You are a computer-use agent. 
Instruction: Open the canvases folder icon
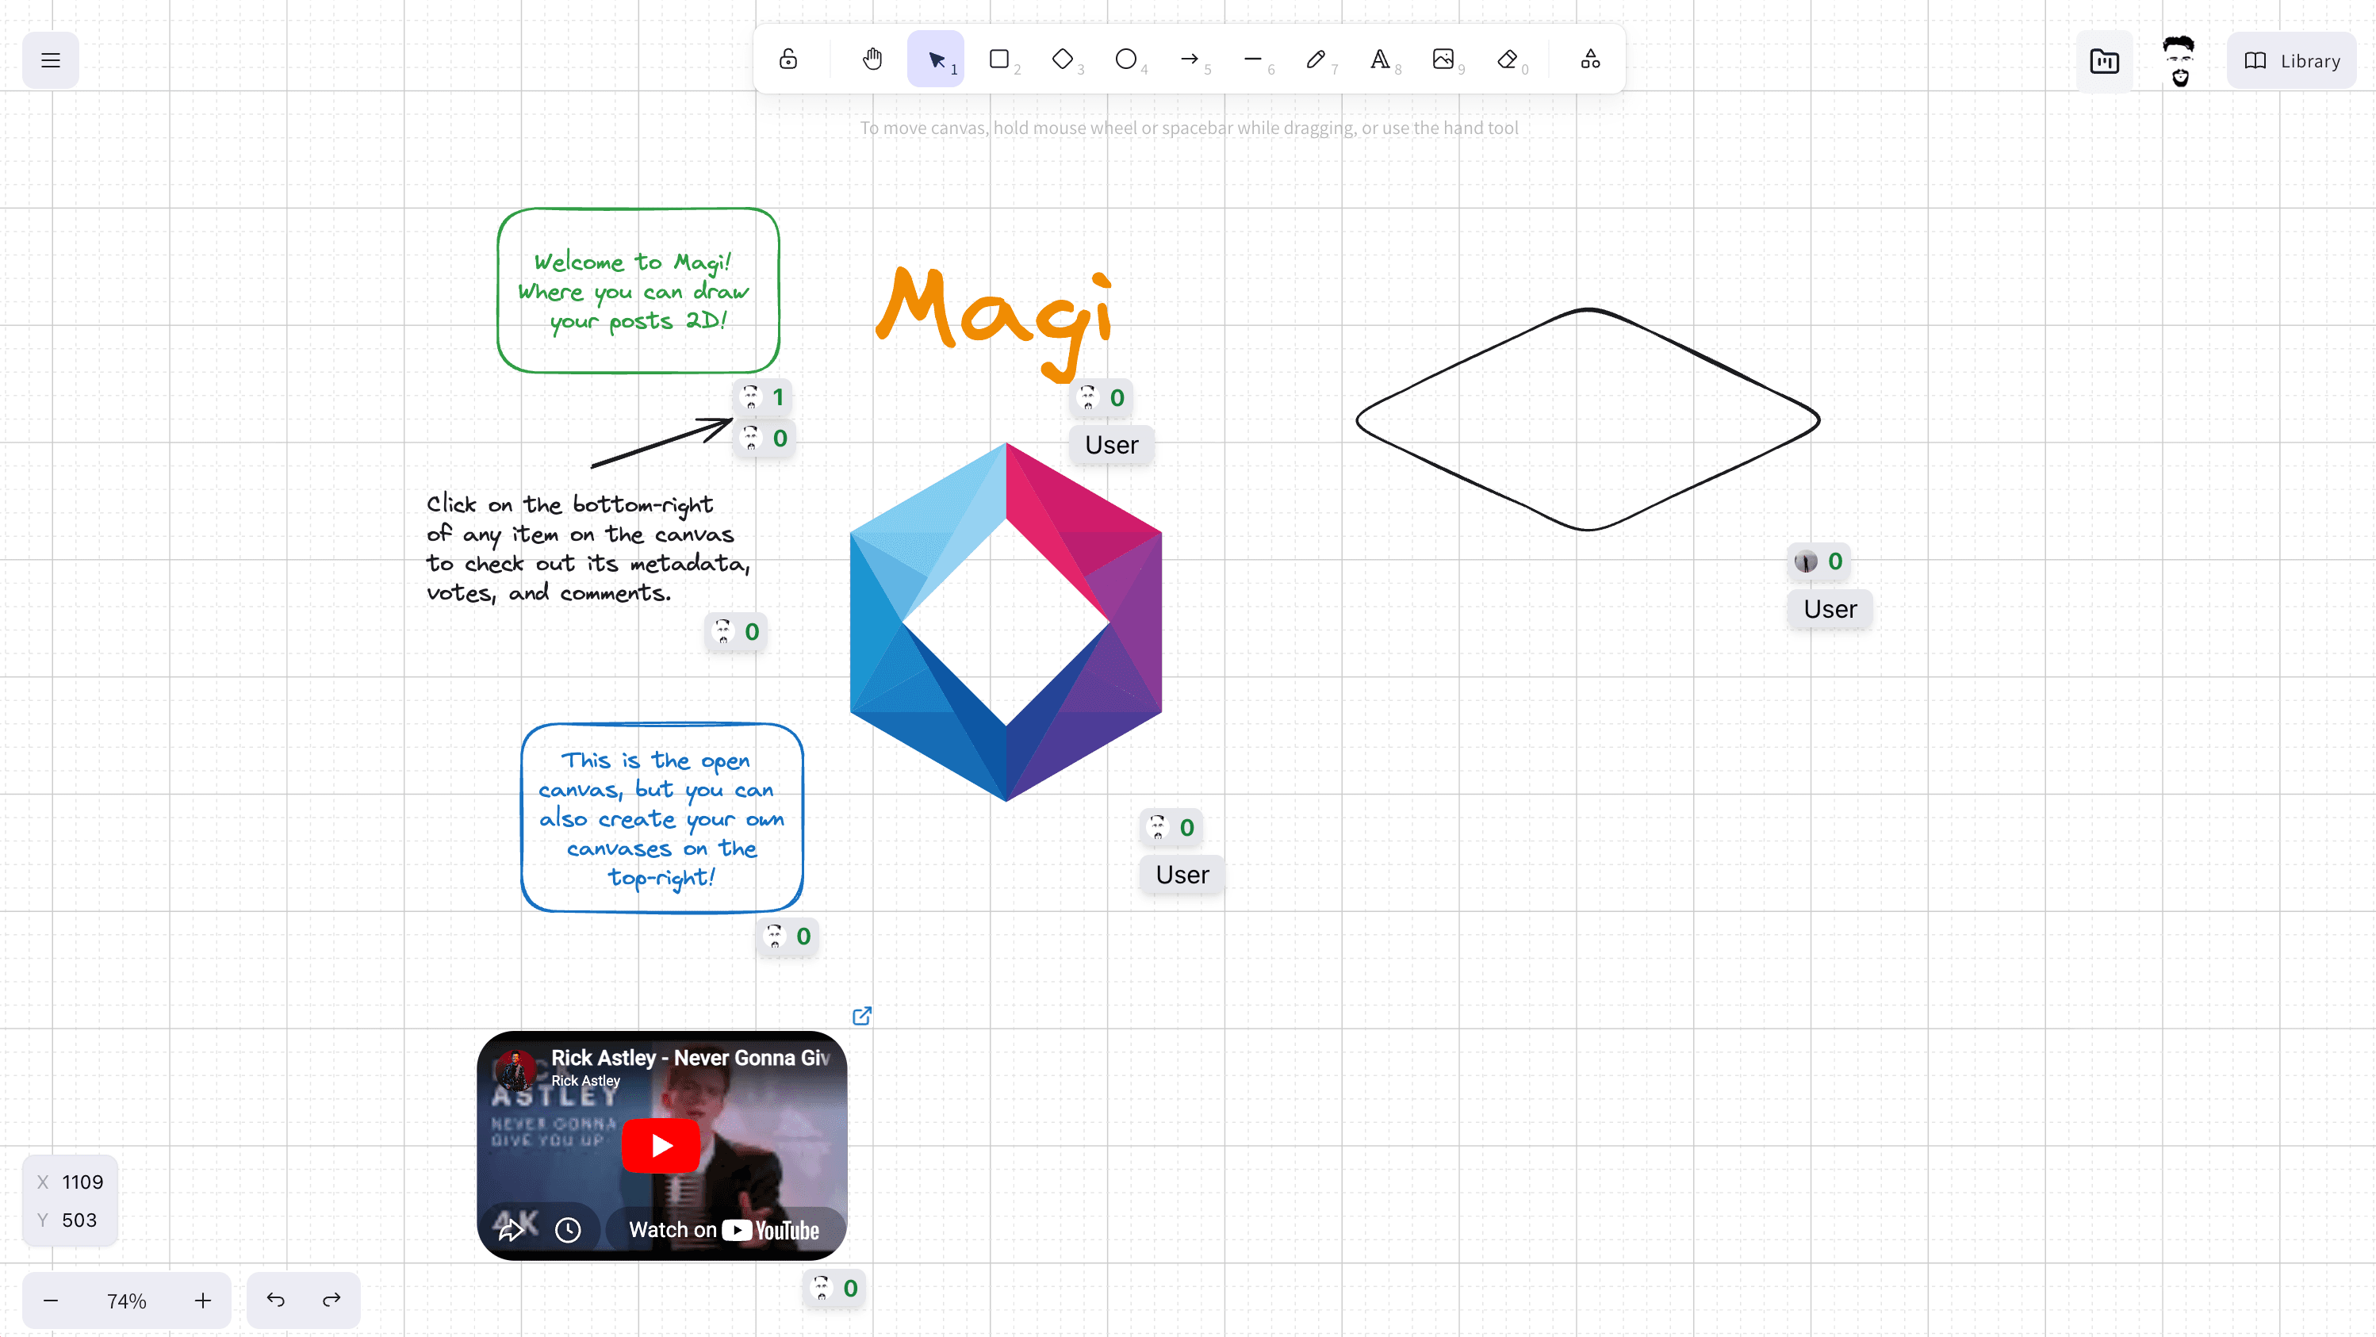pyautogui.click(x=2104, y=61)
